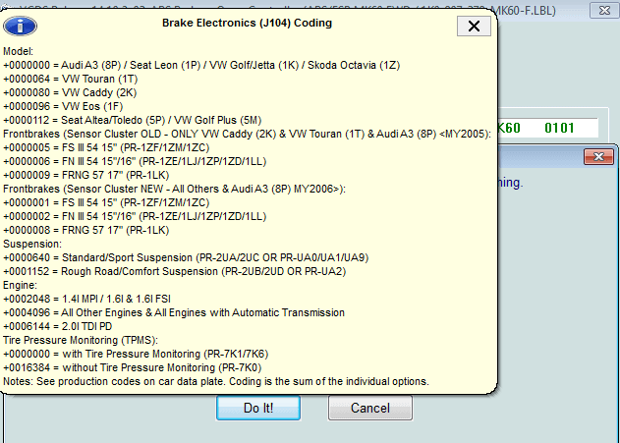620x443 pixels.
Task: Select line '+0000080 = VW Caddy (2K)'
Action: 70,93
